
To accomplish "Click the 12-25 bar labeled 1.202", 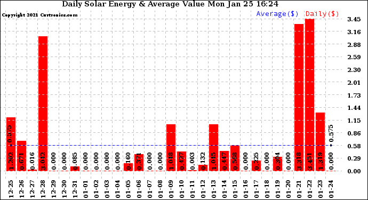I will point(11,144).
